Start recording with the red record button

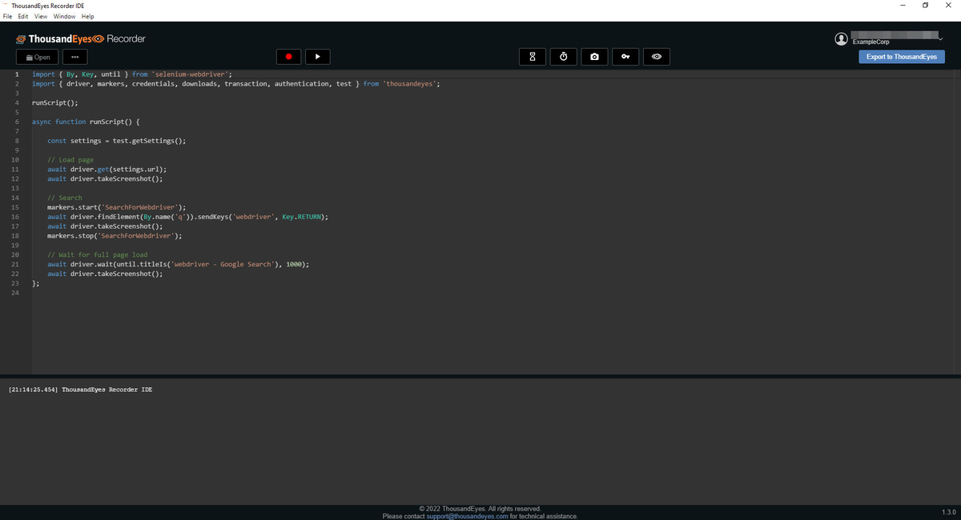click(x=288, y=57)
